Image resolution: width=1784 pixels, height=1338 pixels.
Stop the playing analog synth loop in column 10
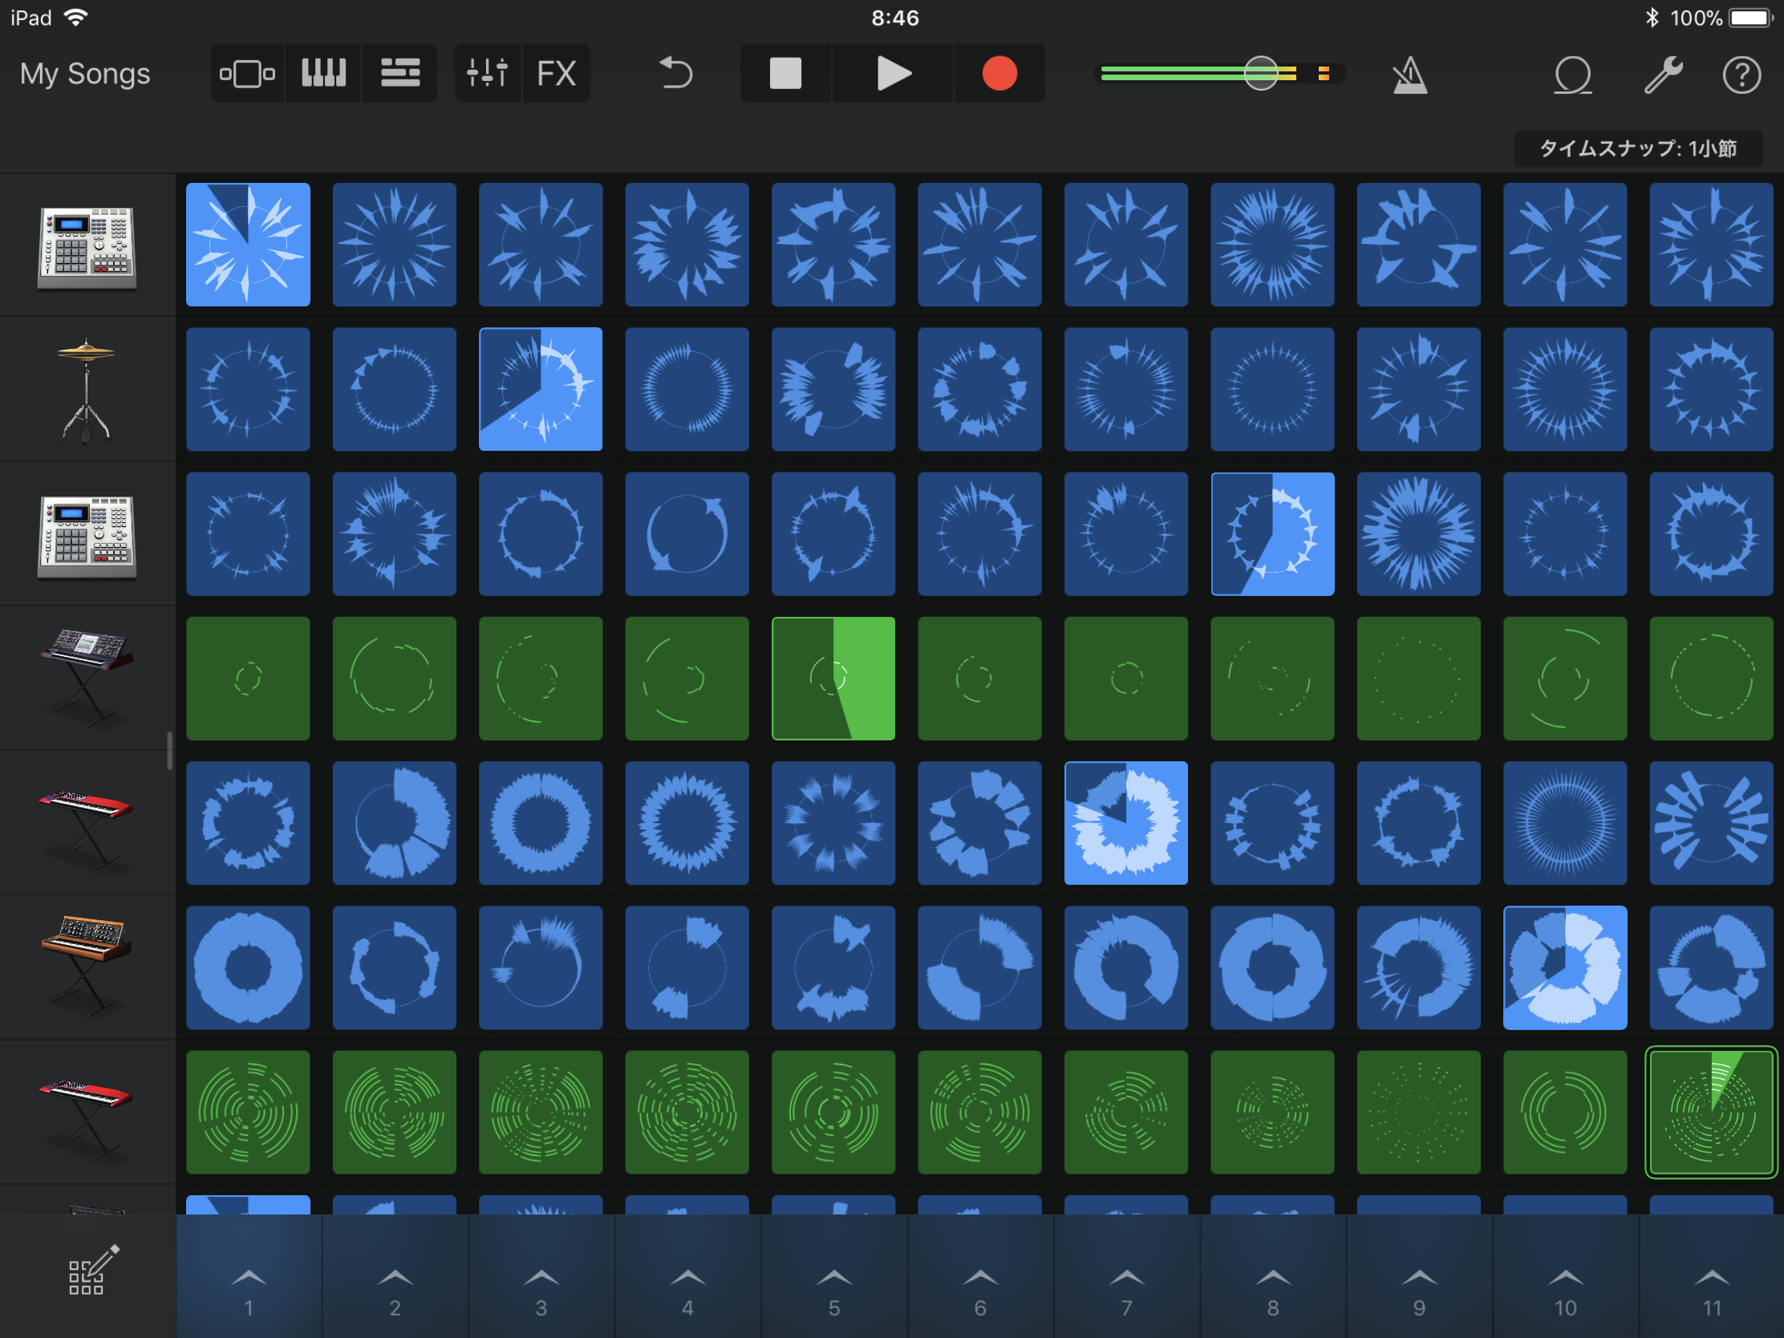(x=1566, y=968)
